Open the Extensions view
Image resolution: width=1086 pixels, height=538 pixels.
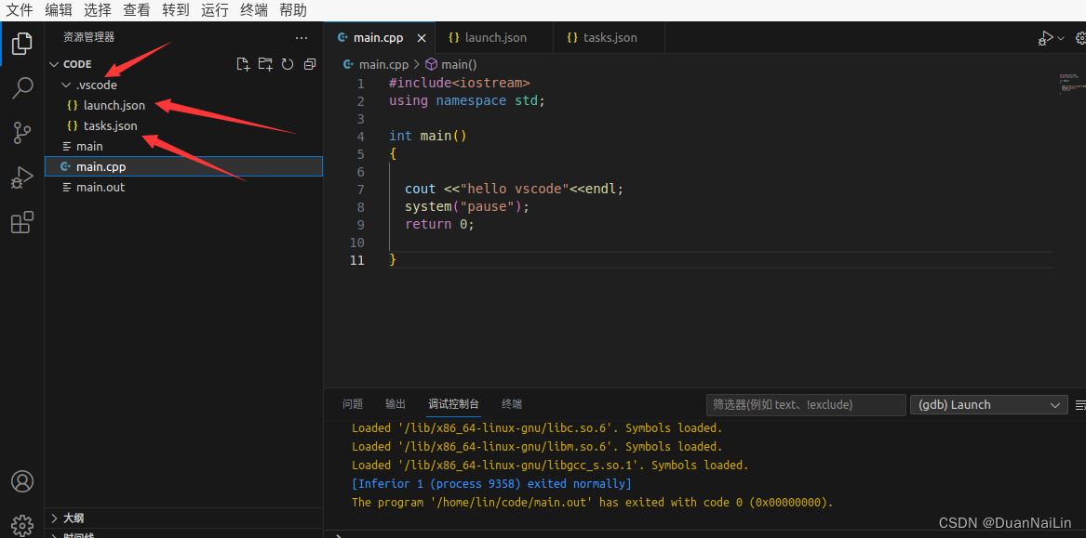(x=22, y=222)
